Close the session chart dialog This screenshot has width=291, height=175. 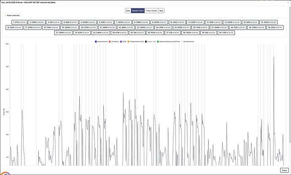pyautogui.click(x=284, y=170)
